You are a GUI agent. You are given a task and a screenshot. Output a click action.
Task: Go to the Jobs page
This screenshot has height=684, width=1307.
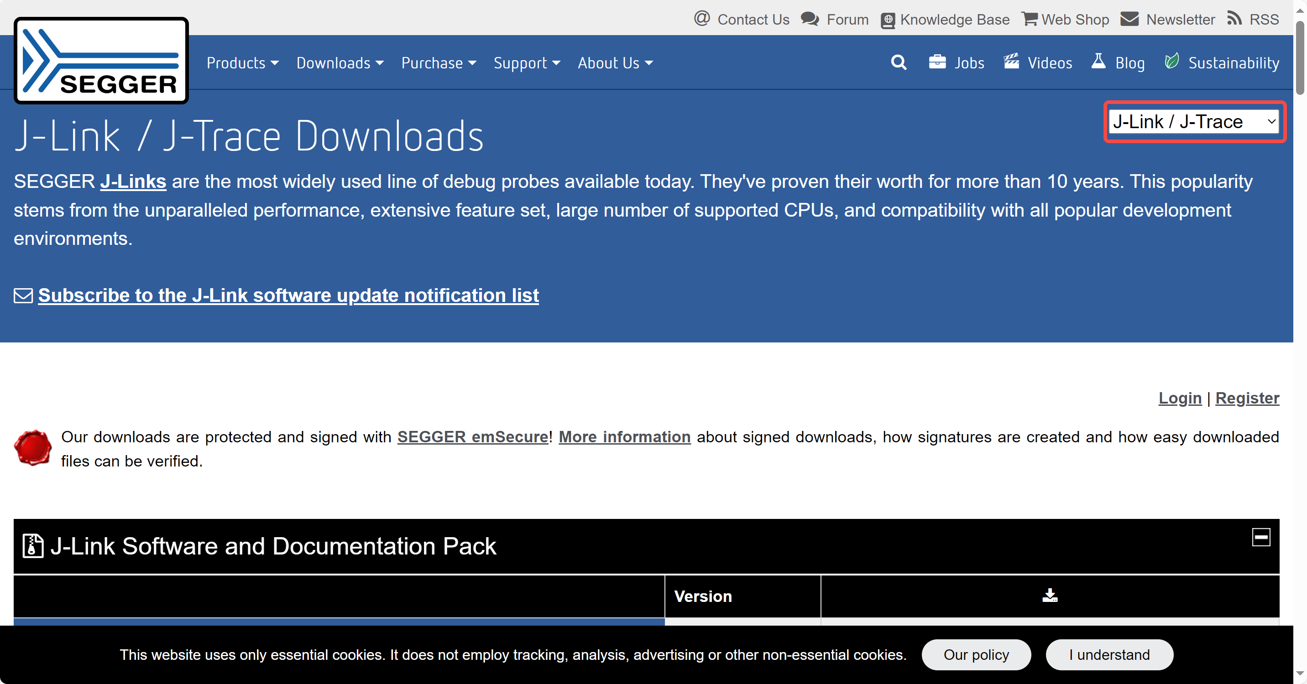969,63
